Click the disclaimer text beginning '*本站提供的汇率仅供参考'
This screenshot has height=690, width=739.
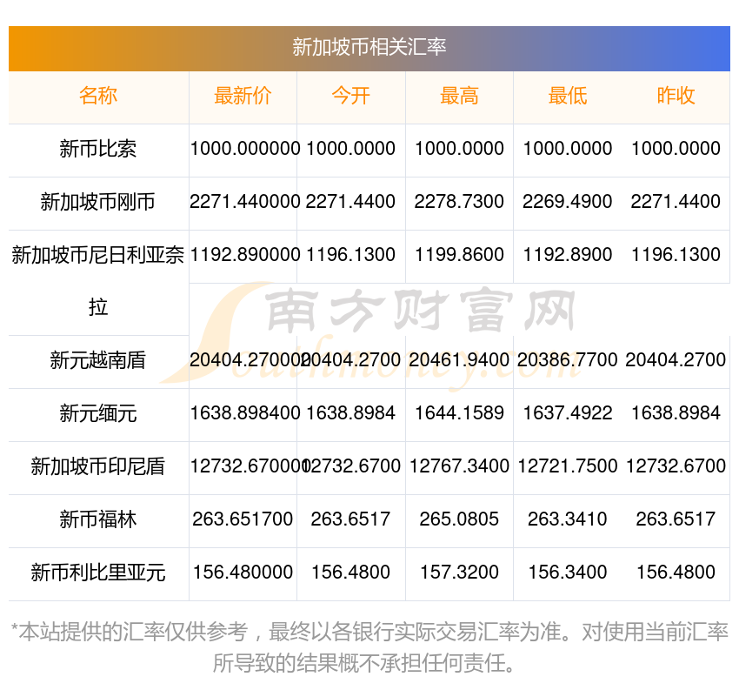coord(369,647)
